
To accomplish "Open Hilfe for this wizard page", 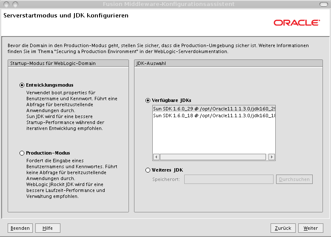I will click(48, 228).
